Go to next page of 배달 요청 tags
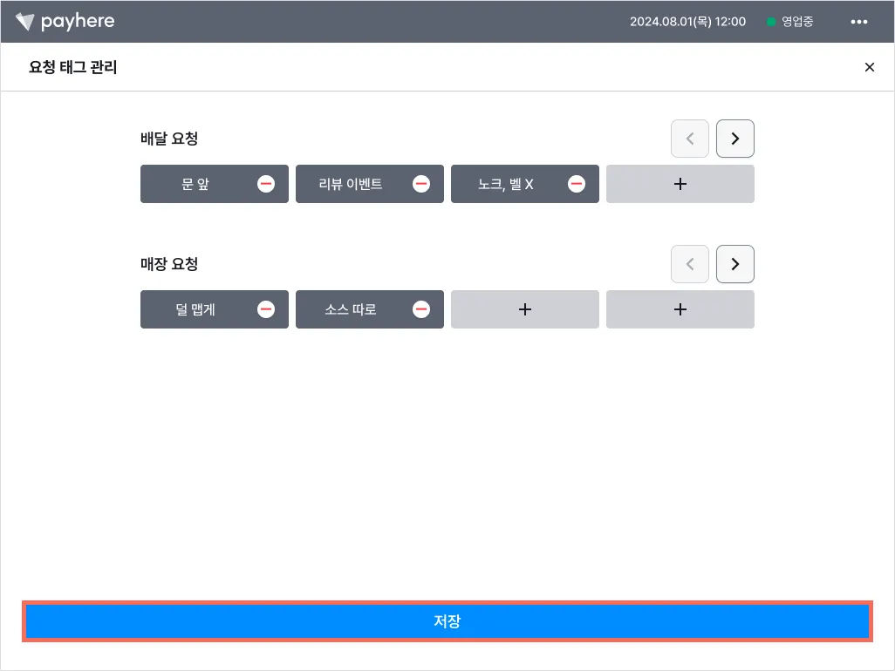The width and height of the screenshot is (895, 671). [734, 139]
